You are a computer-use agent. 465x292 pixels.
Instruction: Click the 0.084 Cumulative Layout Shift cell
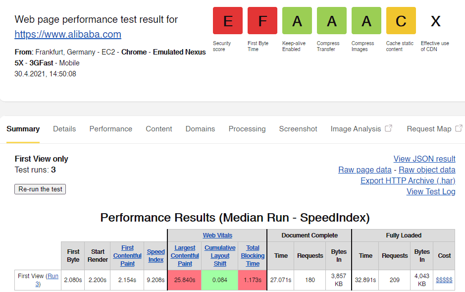point(220,280)
